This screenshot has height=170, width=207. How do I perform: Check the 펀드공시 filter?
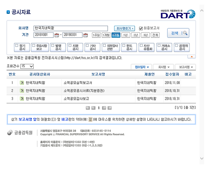coord(124,46)
